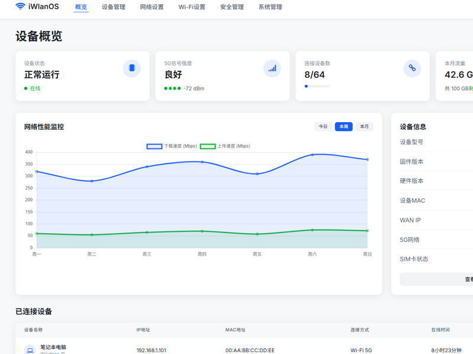Click the -72 dBm signal value
The height and width of the screenshot is (354, 473).
194,88
